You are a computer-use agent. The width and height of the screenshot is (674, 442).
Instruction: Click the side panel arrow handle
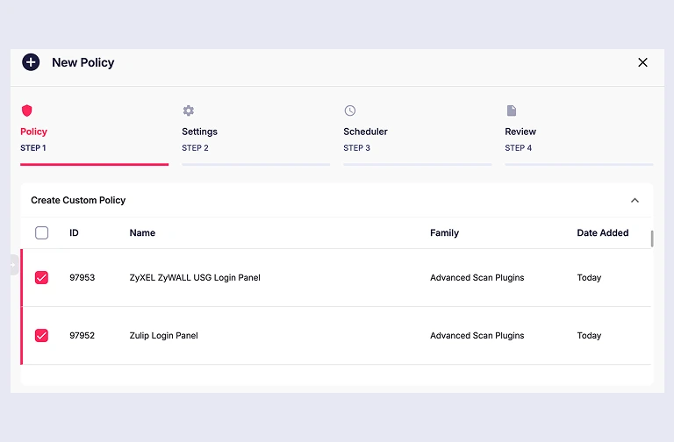(x=14, y=265)
